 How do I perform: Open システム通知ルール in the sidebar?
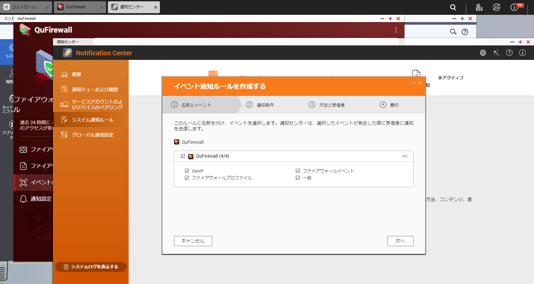(91, 119)
